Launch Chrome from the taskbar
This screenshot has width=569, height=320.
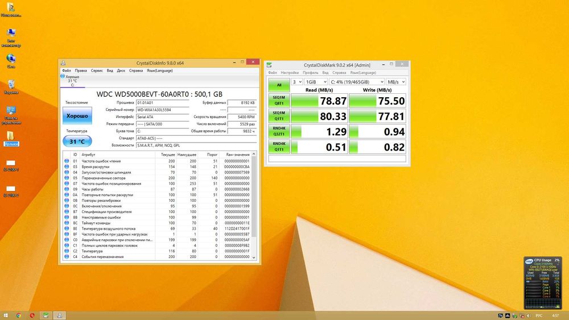click(x=19, y=315)
